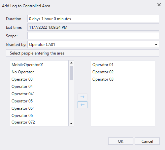
Task: Click the Cancel button
Action: (147, 141)
